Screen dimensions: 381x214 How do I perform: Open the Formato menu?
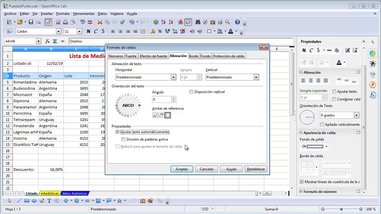click(x=63, y=14)
